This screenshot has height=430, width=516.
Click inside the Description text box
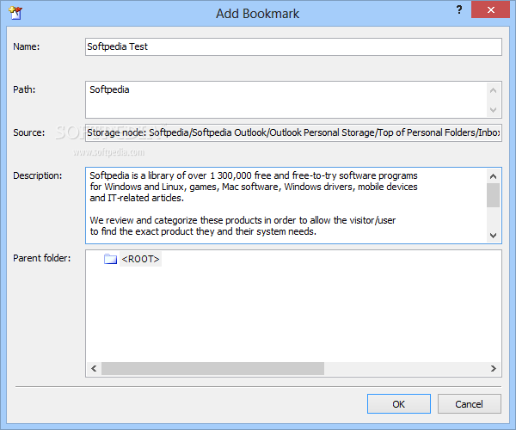coord(286,206)
